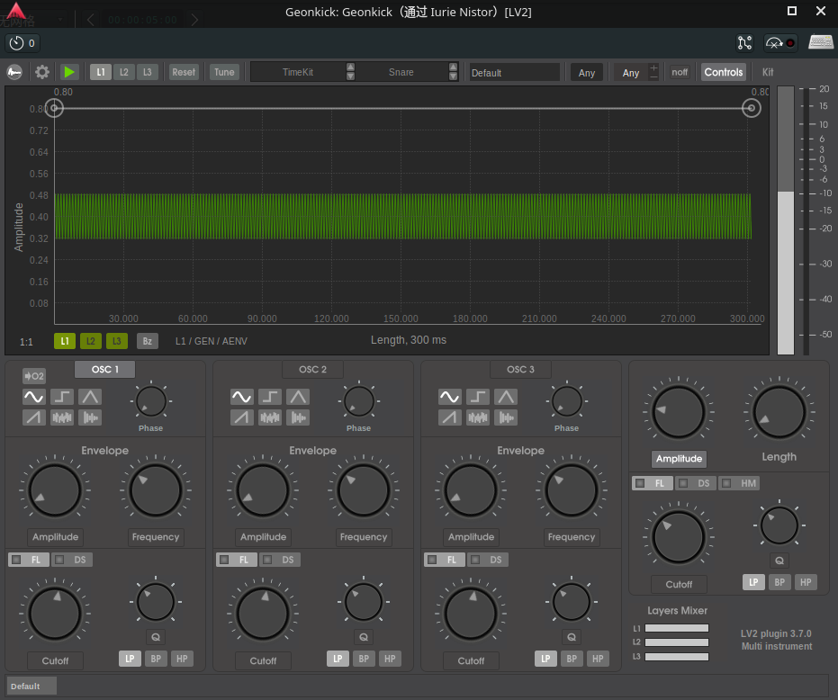Select OSC 2 tab header
838x700 pixels.
coord(312,369)
